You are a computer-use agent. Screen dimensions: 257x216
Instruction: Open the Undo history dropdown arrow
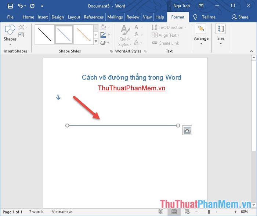[x=25, y=6]
